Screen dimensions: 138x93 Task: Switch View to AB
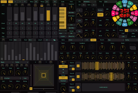pyautogui.click(x=63, y=69)
